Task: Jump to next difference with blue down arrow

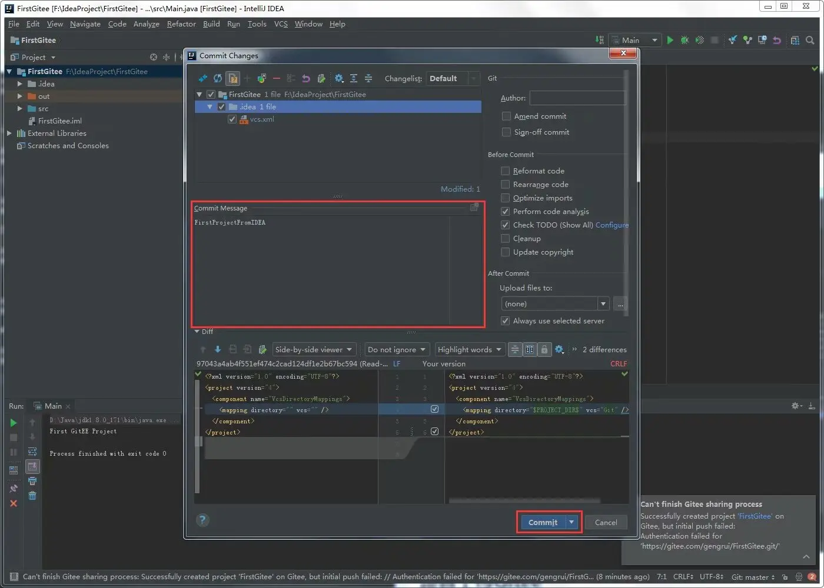Action: click(x=218, y=349)
